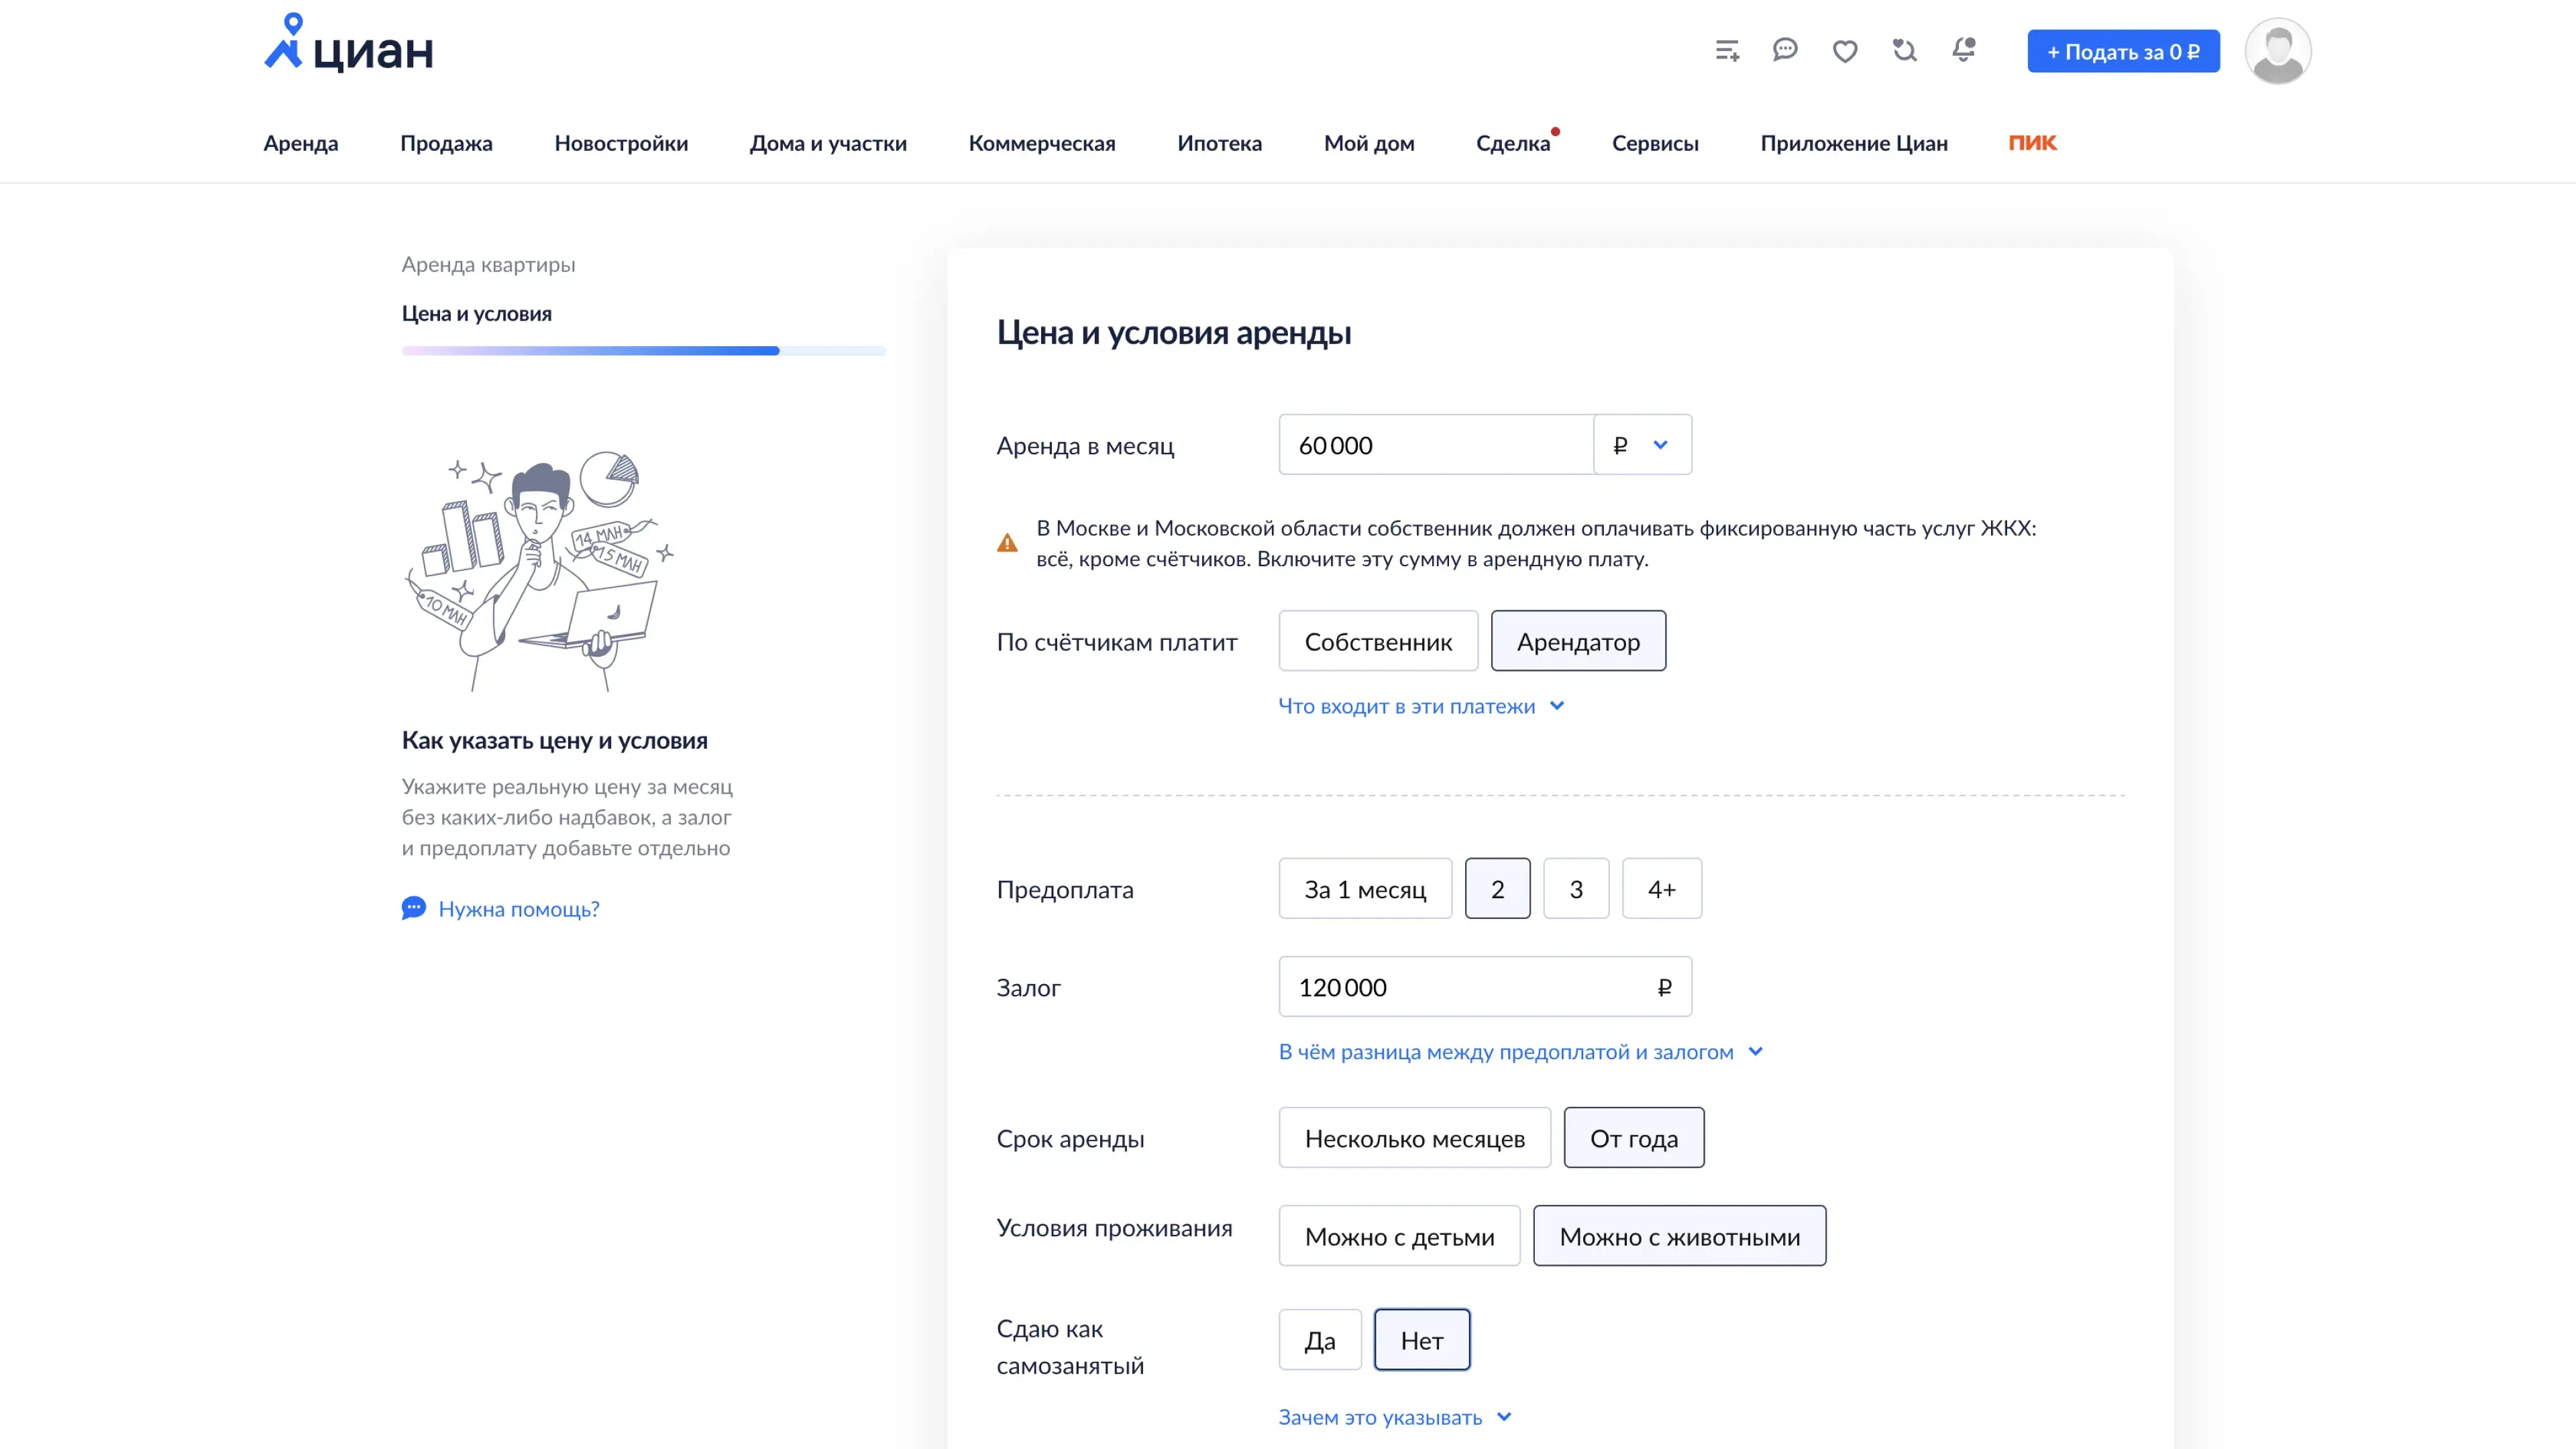Click the Циан logo
The height and width of the screenshot is (1449, 2576).
[348, 45]
